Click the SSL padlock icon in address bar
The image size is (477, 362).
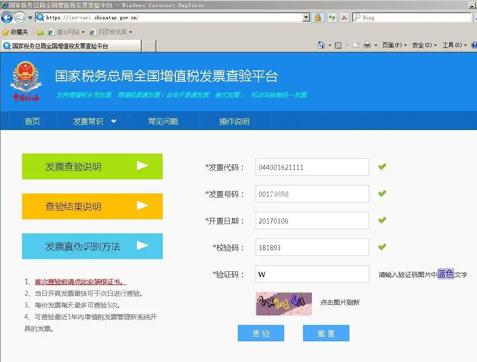[x=318, y=17]
